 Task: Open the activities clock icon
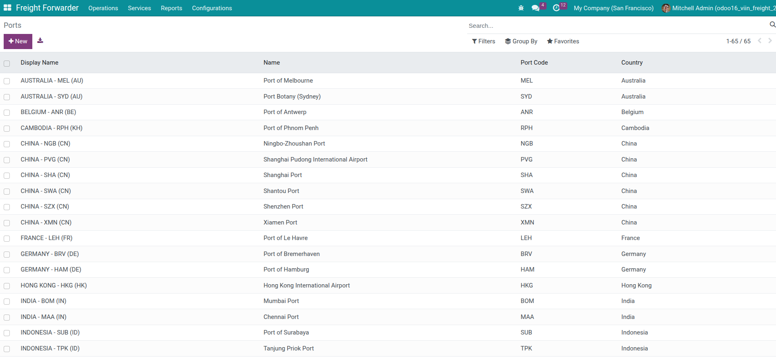point(556,8)
